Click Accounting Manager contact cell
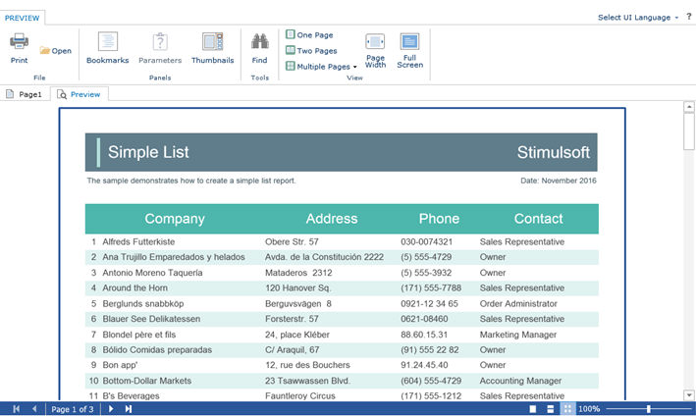The image size is (696, 416). click(x=520, y=381)
